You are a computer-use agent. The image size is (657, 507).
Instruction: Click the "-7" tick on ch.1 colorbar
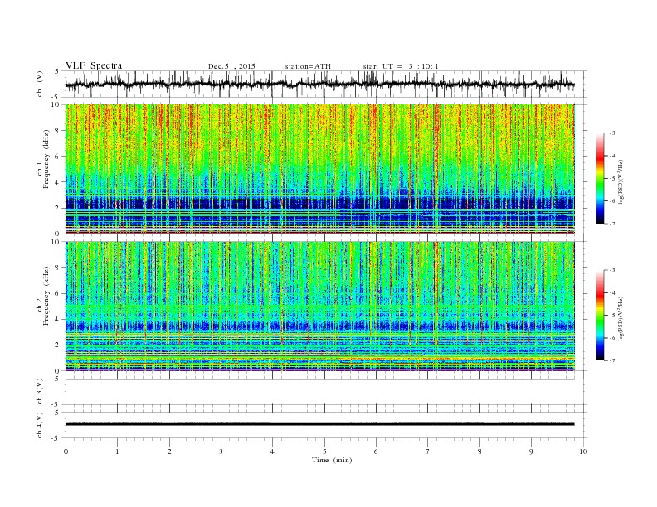point(612,224)
